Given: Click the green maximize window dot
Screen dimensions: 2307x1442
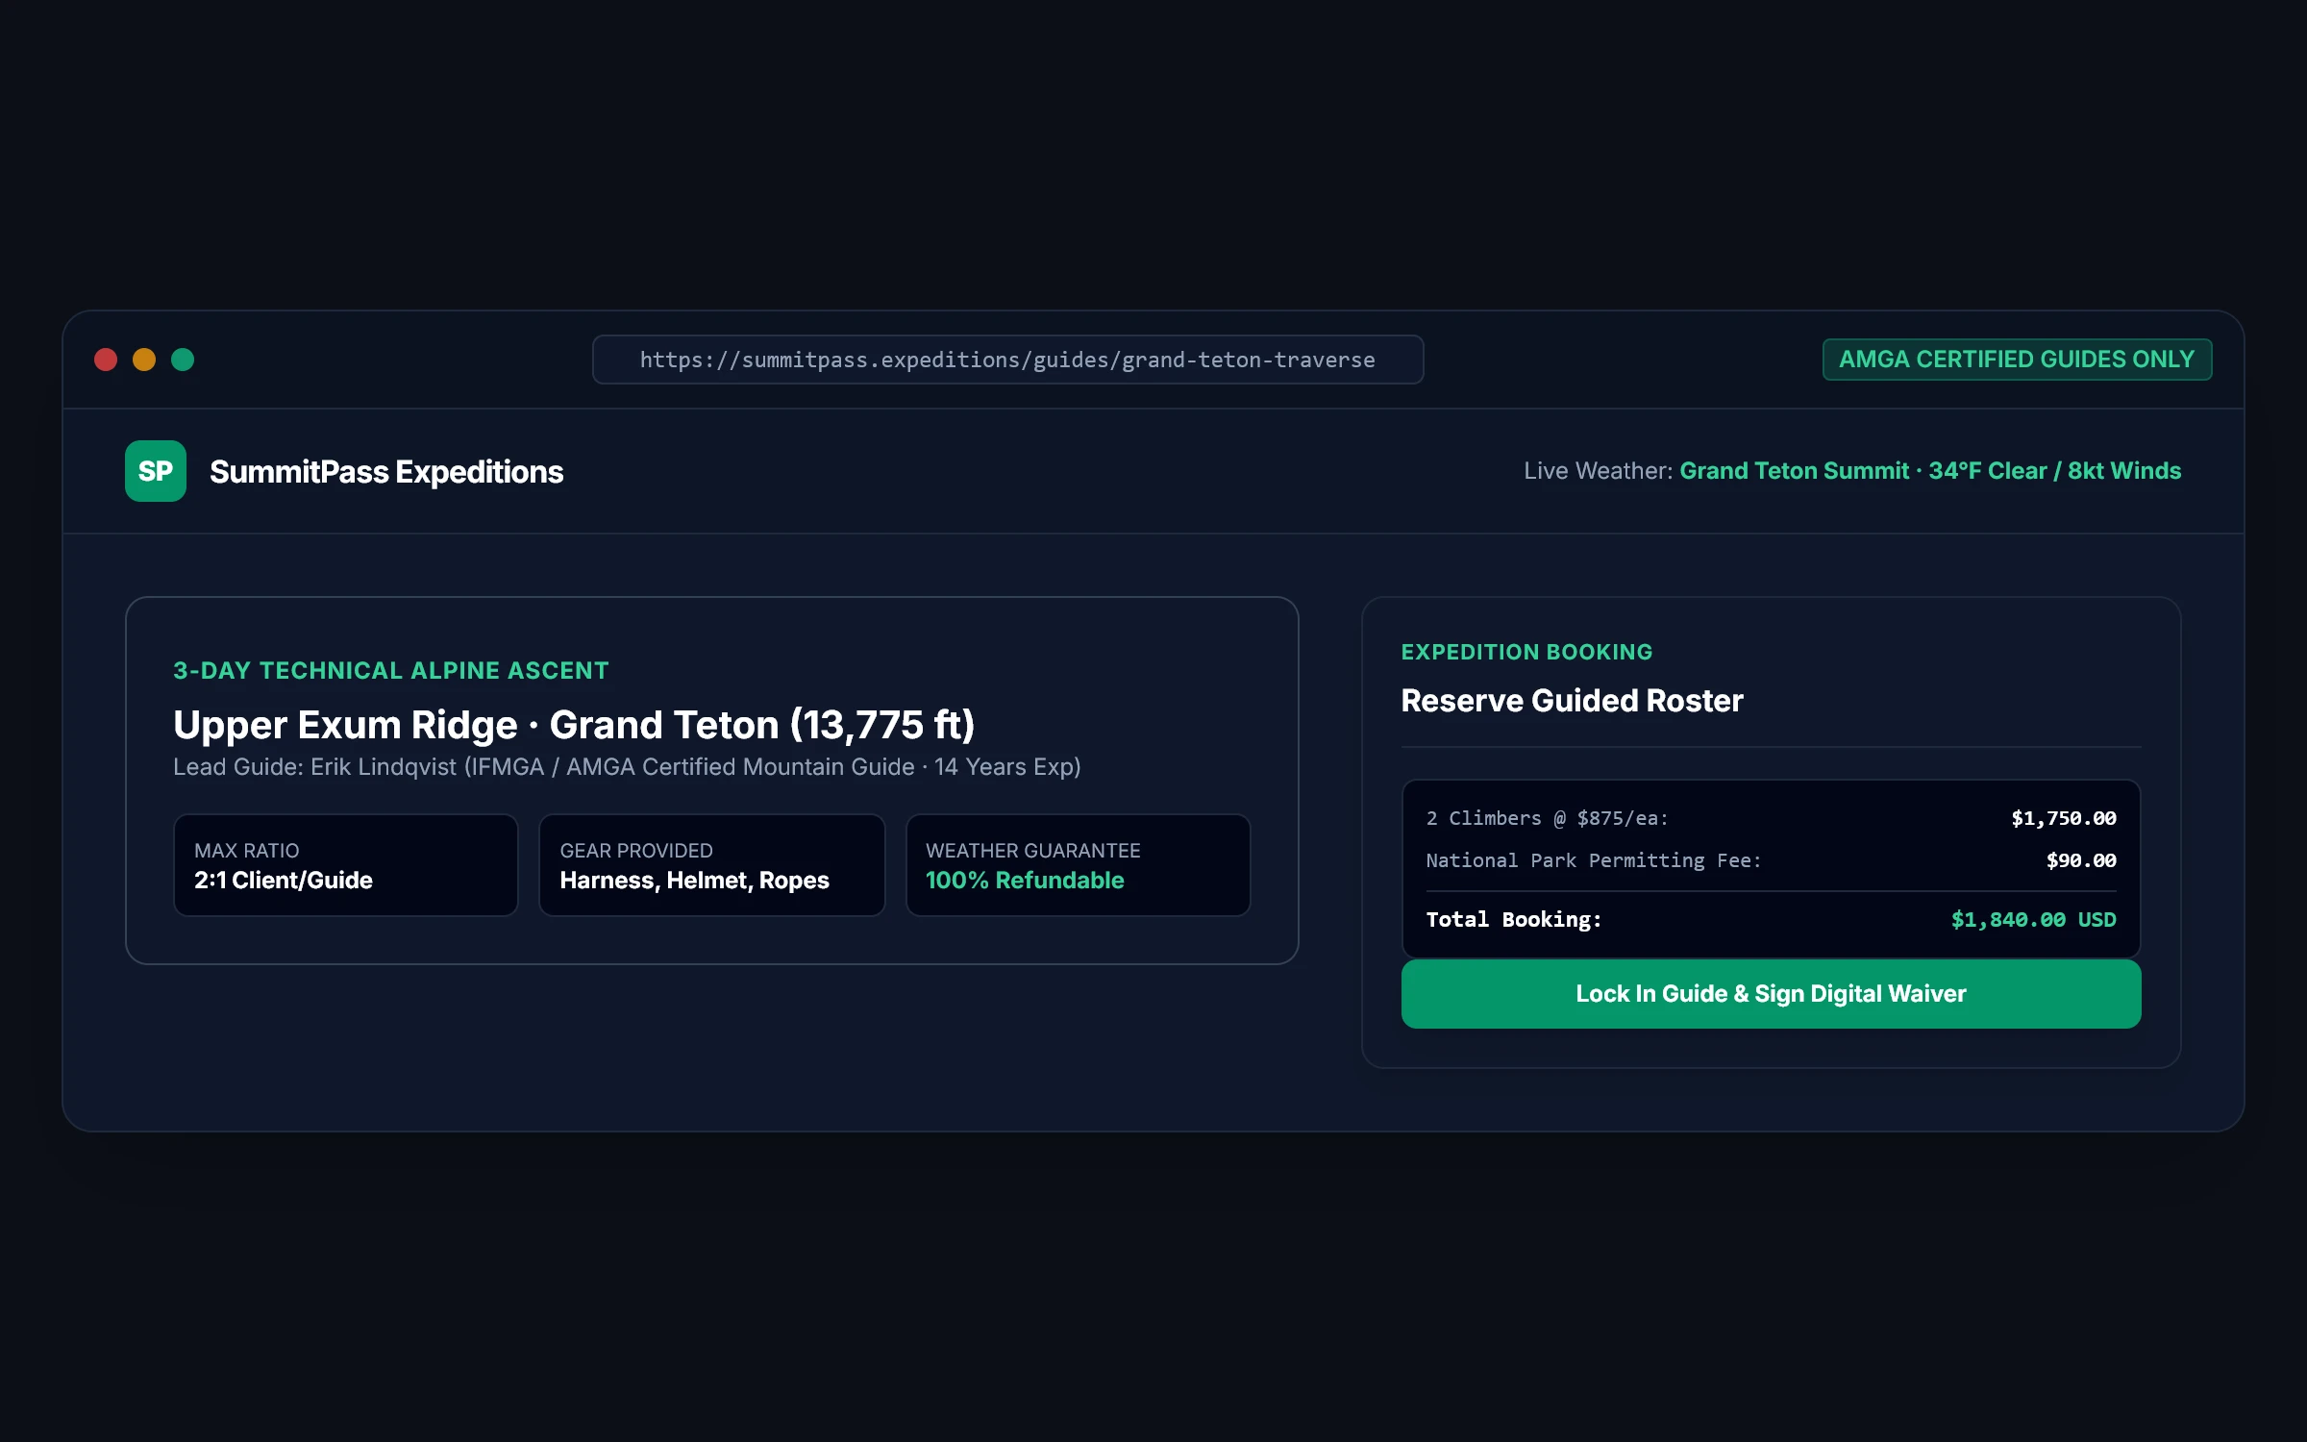Looking at the screenshot, I should 183,360.
